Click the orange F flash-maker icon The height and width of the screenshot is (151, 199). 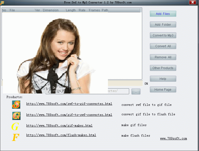click(x=15, y=137)
